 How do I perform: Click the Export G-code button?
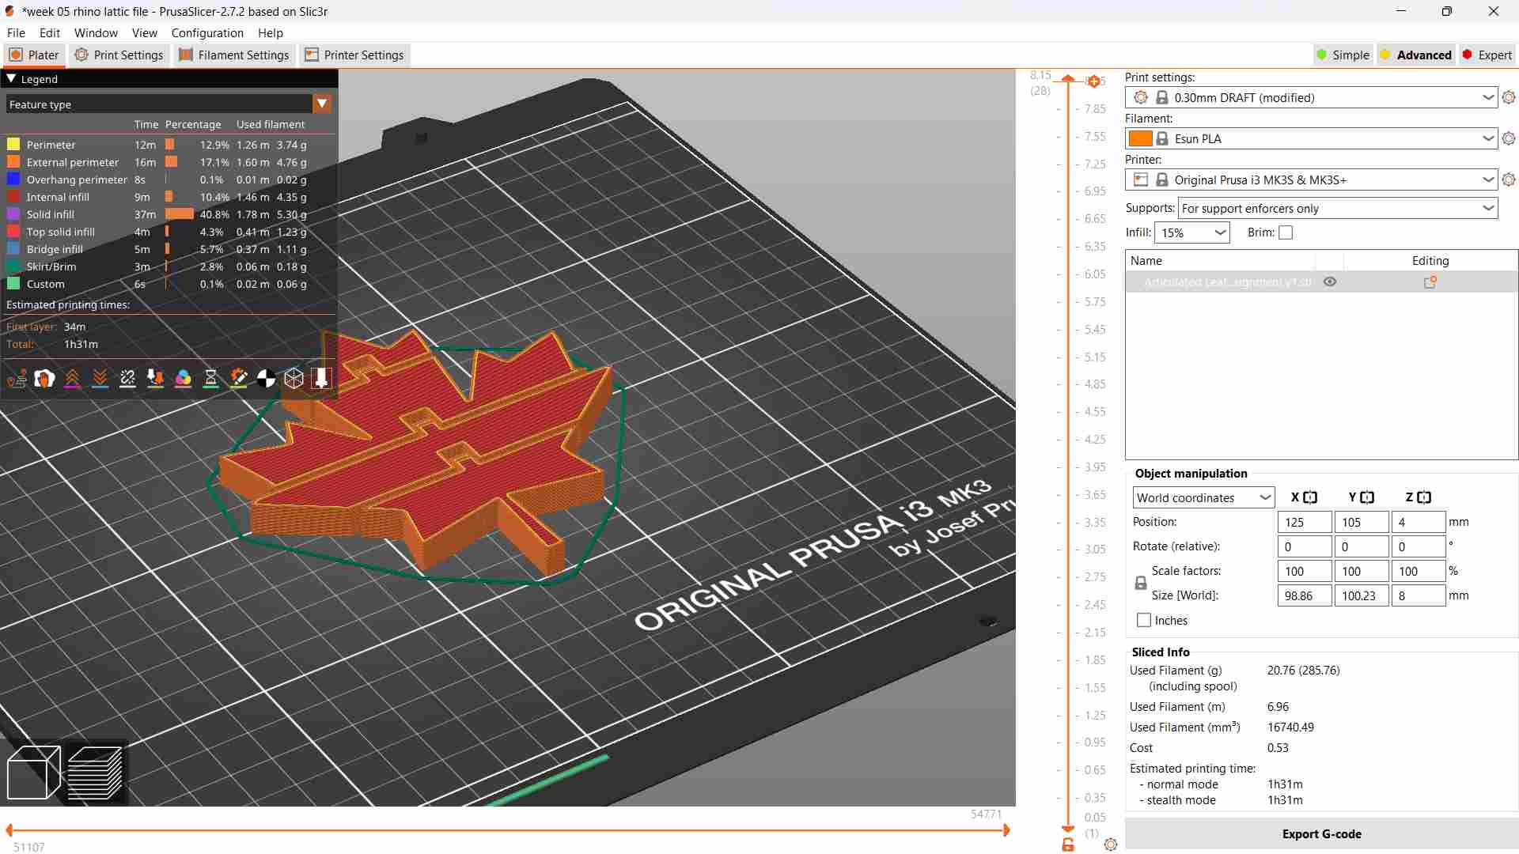click(x=1321, y=834)
